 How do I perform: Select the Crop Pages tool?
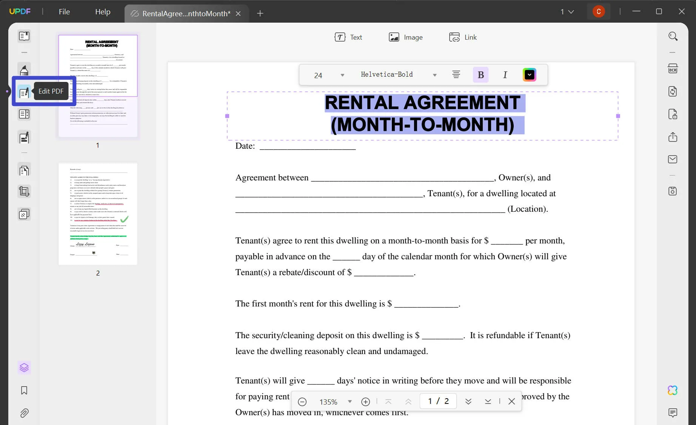24,191
